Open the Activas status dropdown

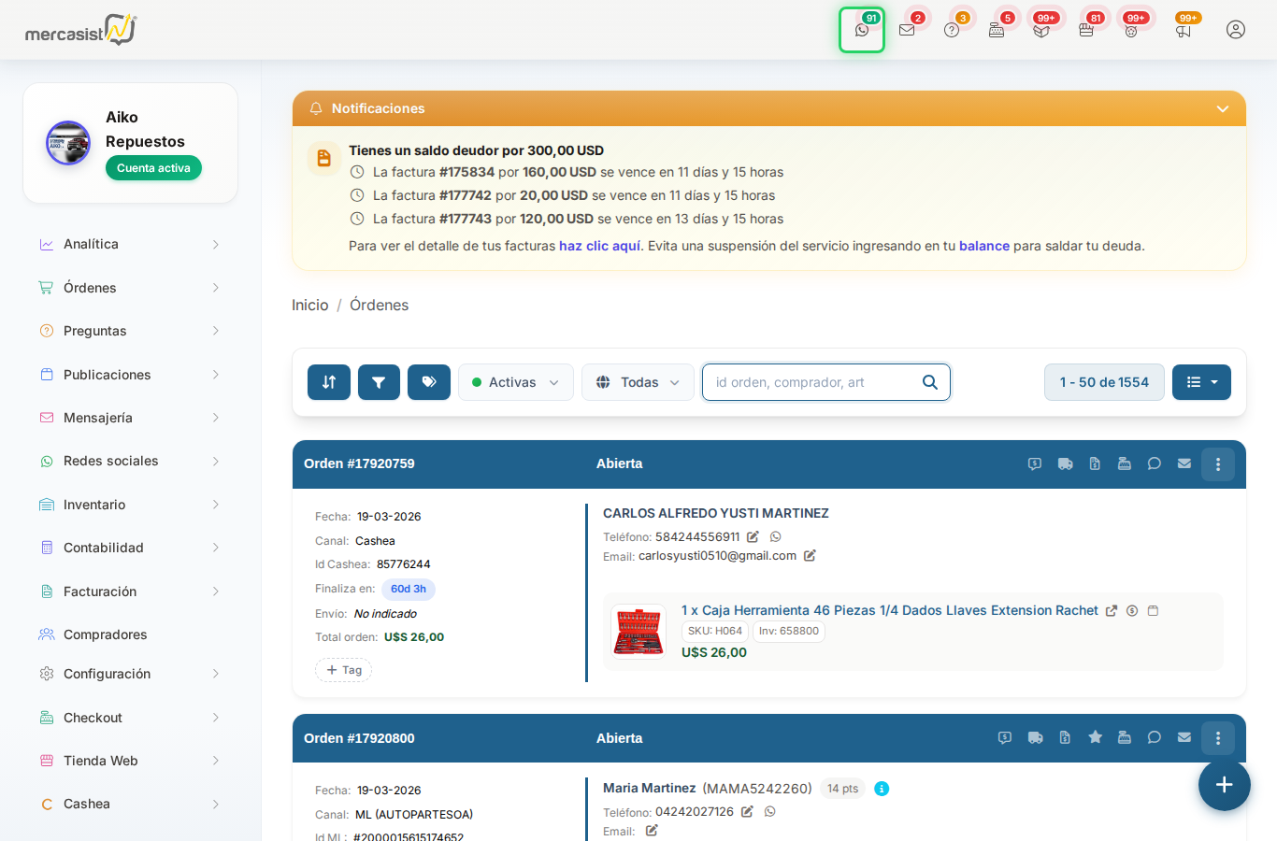515,382
